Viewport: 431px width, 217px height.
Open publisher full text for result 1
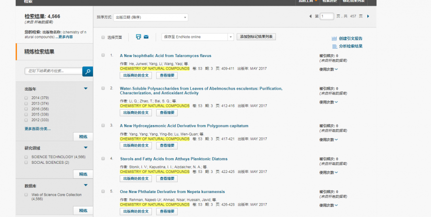tap(136, 75)
